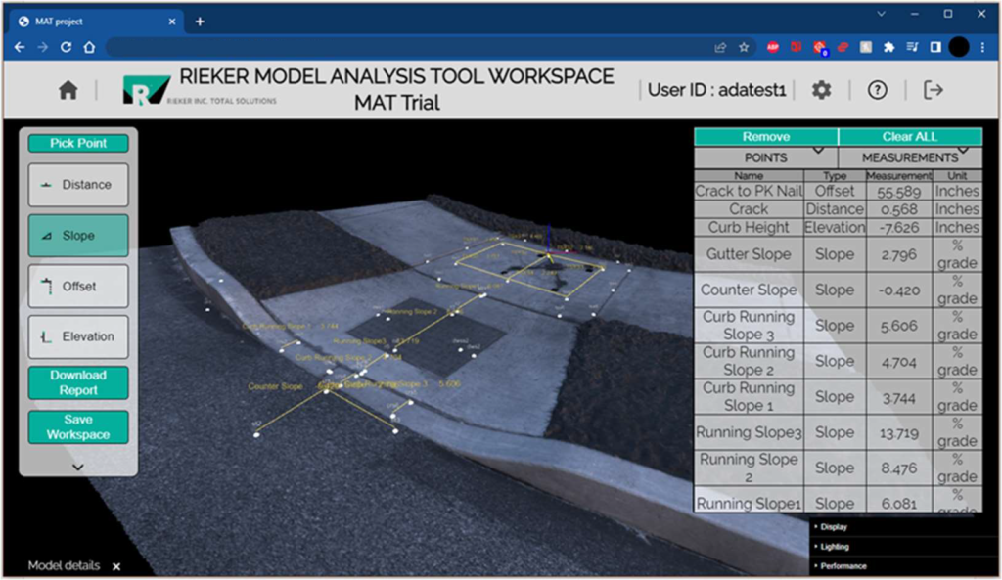Click the Model details label
This screenshot has width=1002, height=580.
[64, 566]
